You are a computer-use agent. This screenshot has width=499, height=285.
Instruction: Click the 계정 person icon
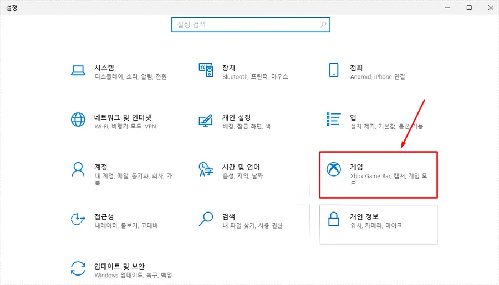(78, 169)
